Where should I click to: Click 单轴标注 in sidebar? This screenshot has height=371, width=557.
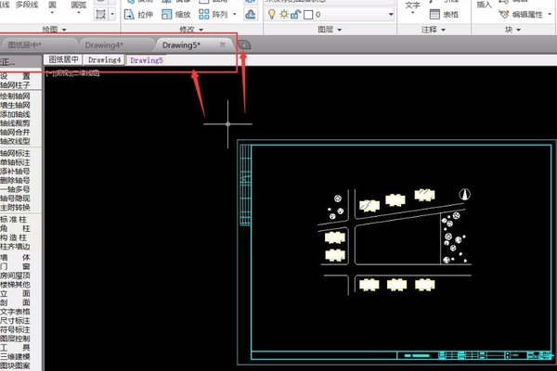coord(15,162)
